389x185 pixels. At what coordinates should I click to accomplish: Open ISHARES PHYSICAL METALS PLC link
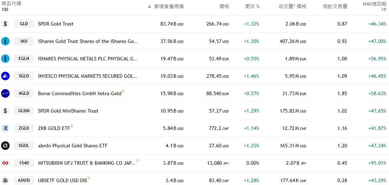click(88, 59)
